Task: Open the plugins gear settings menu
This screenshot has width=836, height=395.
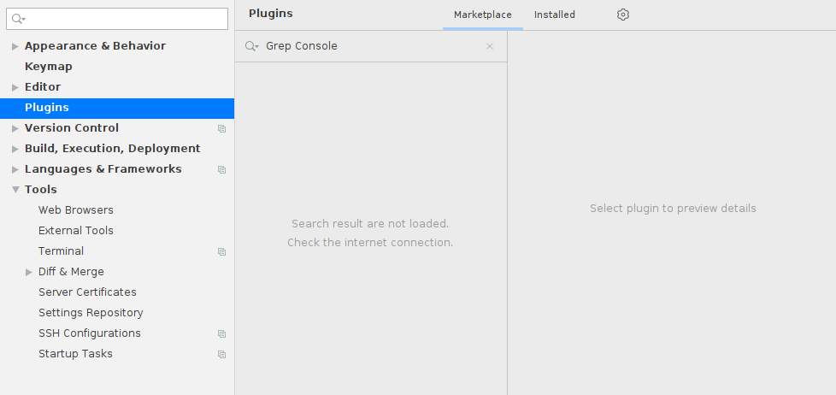Action: pos(623,15)
